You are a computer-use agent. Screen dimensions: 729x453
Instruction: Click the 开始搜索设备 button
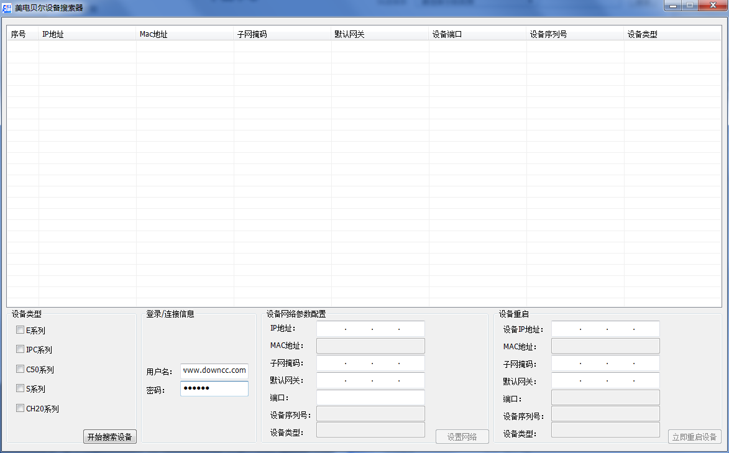pyautogui.click(x=110, y=437)
